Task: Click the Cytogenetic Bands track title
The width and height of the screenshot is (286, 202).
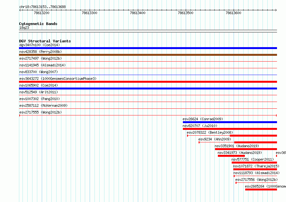Action: pos(38,24)
